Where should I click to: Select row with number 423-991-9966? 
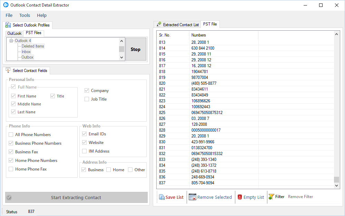point(245,142)
